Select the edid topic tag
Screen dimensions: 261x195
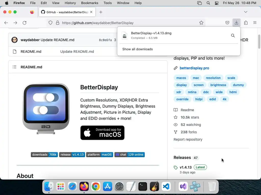coord(213,99)
